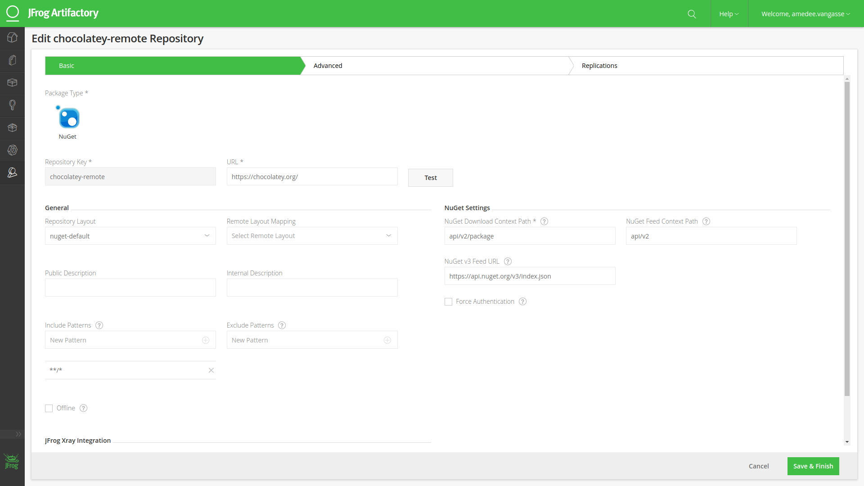The image size is (864, 486).
Task: Enable Force Authentication checkbox
Action: coord(448,302)
